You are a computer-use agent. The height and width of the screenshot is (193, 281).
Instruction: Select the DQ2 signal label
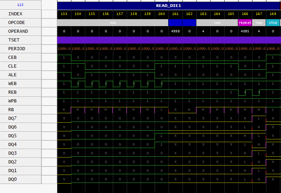pyautogui.click(x=21, y=162)
